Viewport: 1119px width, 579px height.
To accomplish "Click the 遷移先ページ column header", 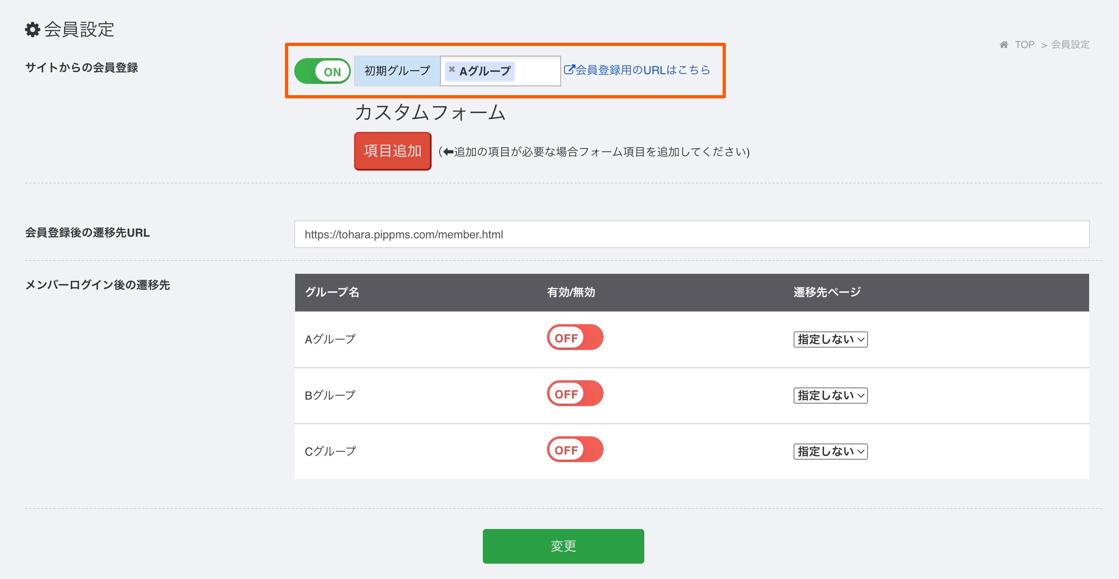I will tap(827, 292).
